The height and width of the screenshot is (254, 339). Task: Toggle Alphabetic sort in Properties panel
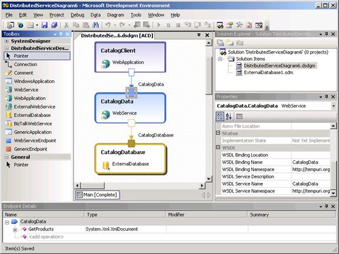[229, 116]
